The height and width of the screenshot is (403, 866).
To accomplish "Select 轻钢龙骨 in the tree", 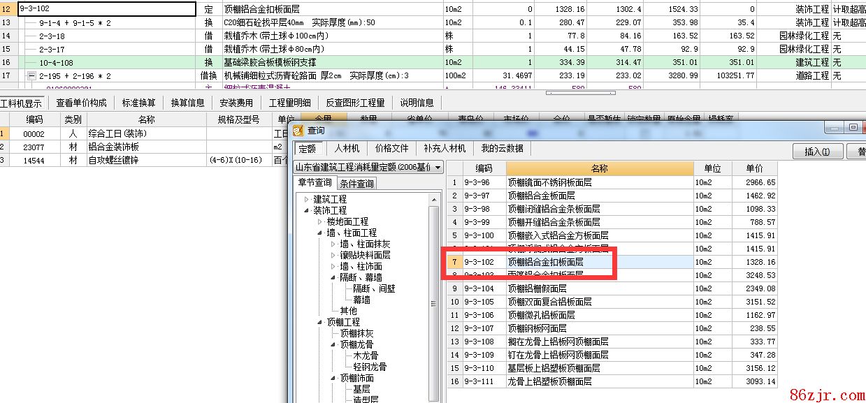I will pos(370,367).
